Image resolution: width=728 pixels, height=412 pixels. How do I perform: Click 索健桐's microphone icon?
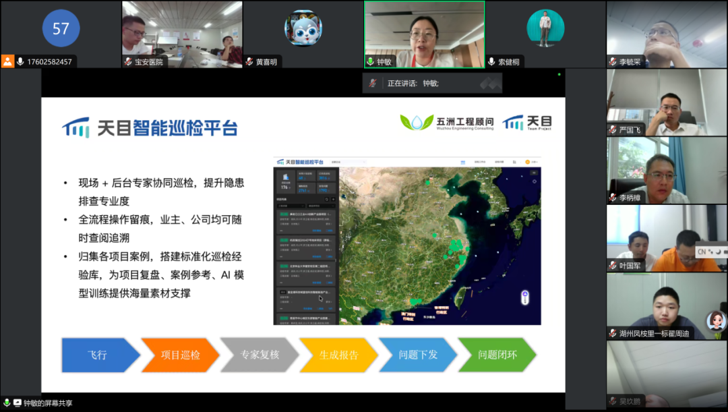(x=491, y=62)
